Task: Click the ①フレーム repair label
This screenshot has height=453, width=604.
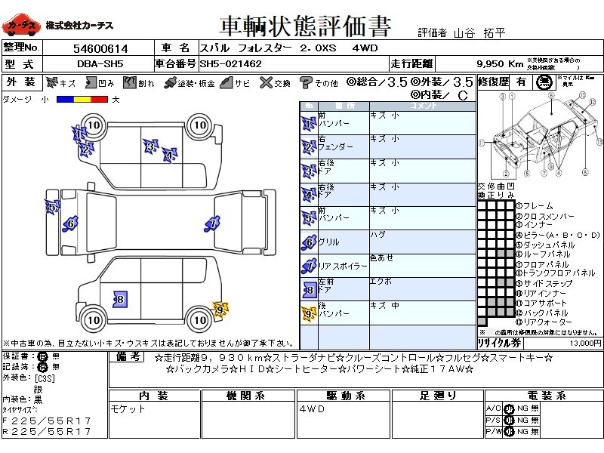Action: pyautogui.click(x=535, y=206)
